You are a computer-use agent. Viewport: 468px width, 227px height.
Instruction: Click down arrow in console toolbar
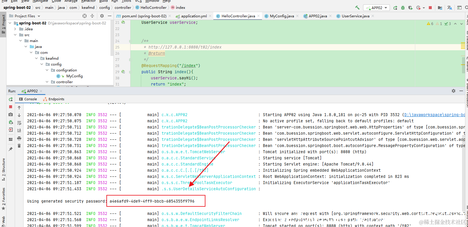(19, 115)
